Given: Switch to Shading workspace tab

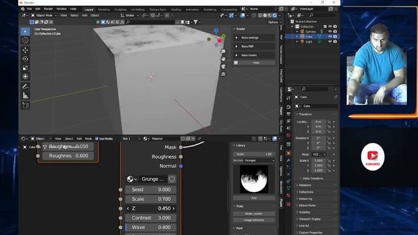Looking at the screenshot, I should tap(176, 10).
